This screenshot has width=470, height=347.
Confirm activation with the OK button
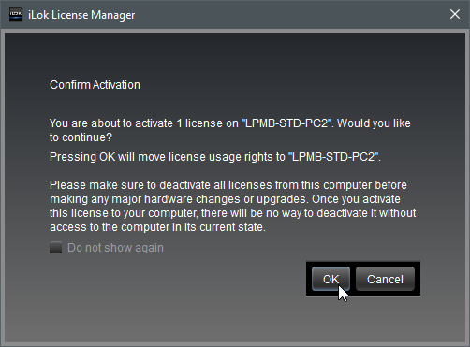(330, 279)
